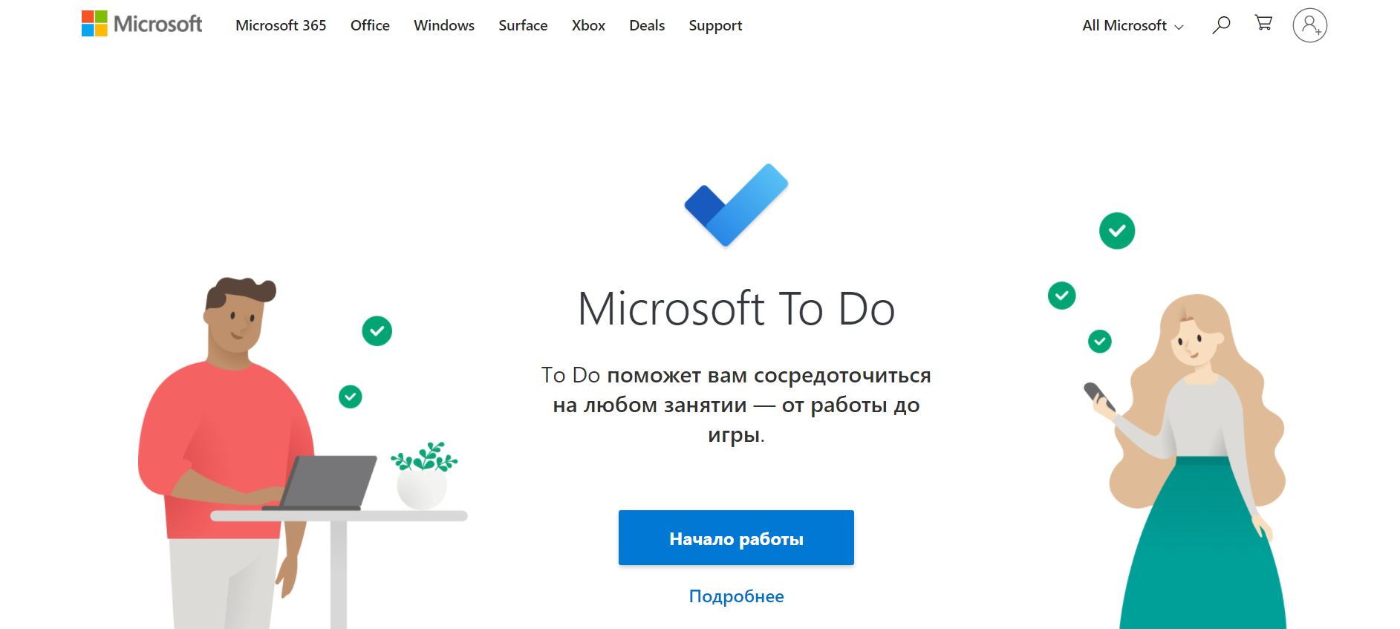Follow the Подробнее link

pos(737,596)
